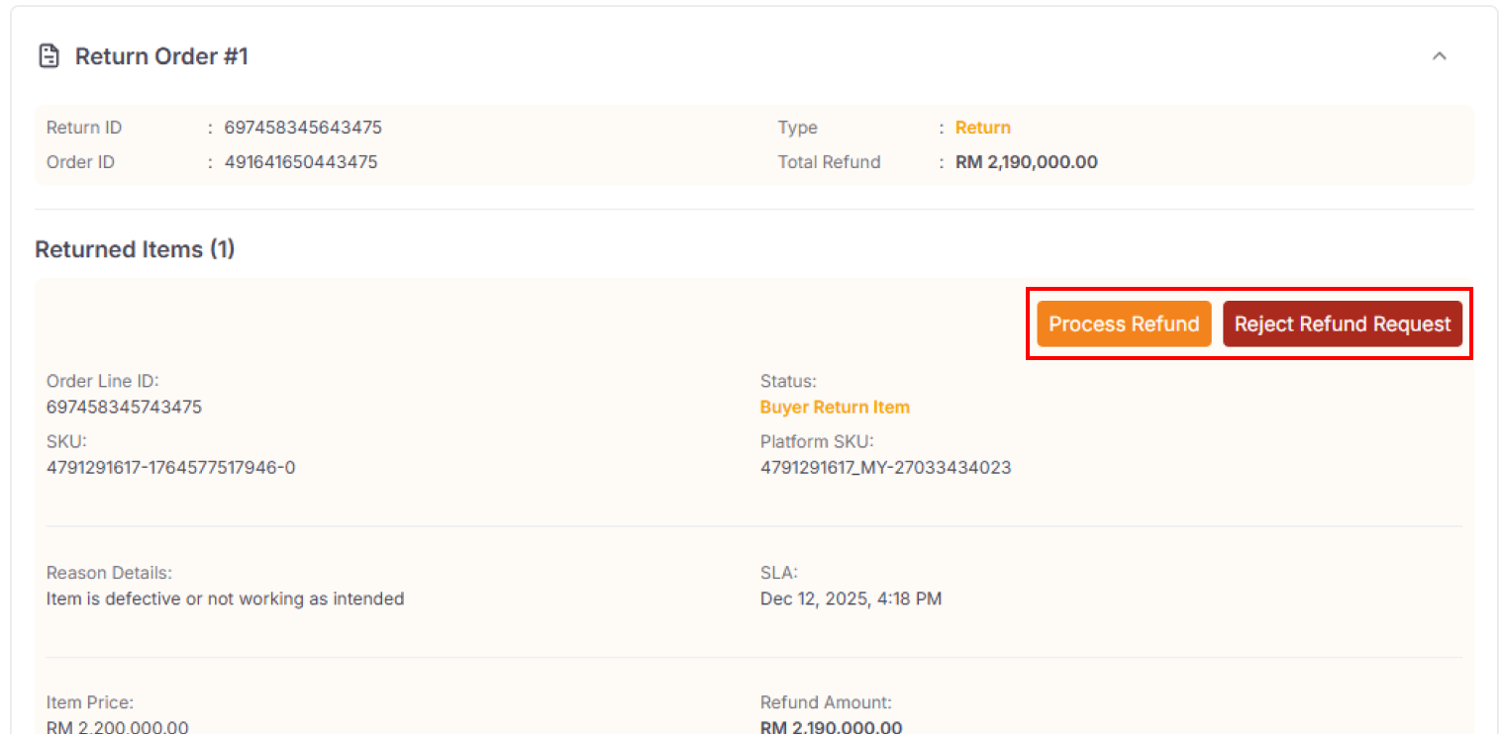Click the Reject Refund Request button
Image resolution: width=1503 pixels, height=734 pixels.
(1343, 323)
